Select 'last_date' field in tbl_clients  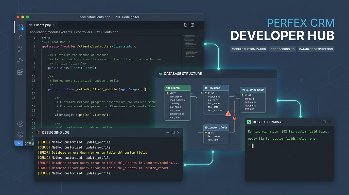(x=174, y=117)
